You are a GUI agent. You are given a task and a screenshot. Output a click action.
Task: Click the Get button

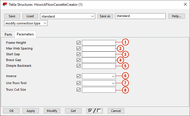73,111
